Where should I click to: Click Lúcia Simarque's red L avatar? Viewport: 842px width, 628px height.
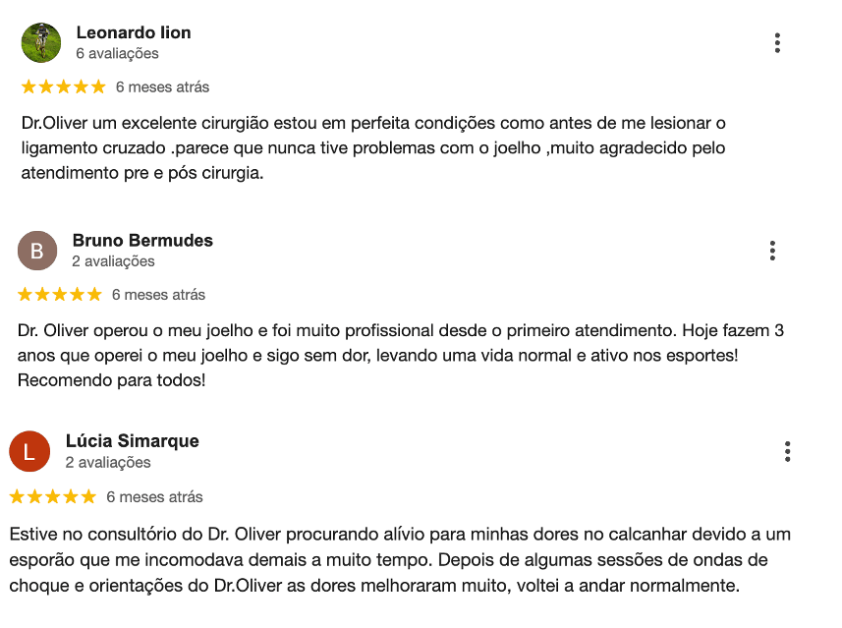coord(29,452)
